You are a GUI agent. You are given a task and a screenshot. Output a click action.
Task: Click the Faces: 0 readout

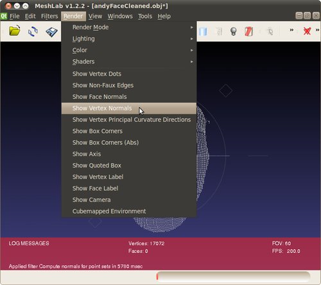click(138, 251)
